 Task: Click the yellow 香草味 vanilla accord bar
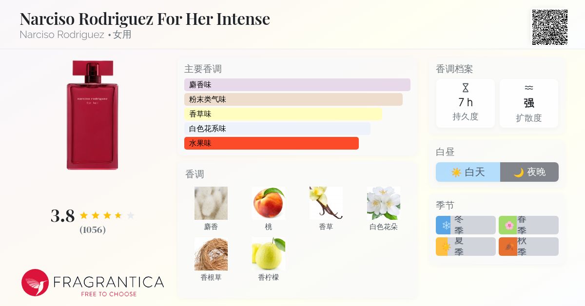coord(283,114)
